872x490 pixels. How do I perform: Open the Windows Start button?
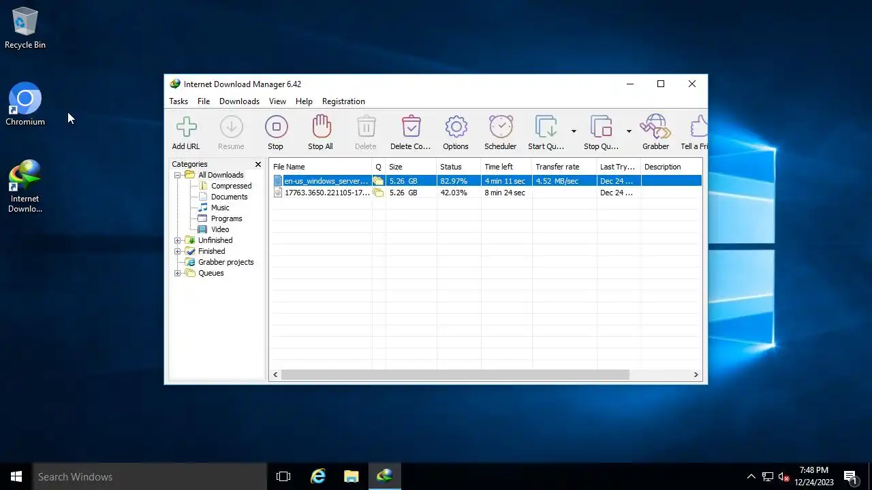[16, 476]
